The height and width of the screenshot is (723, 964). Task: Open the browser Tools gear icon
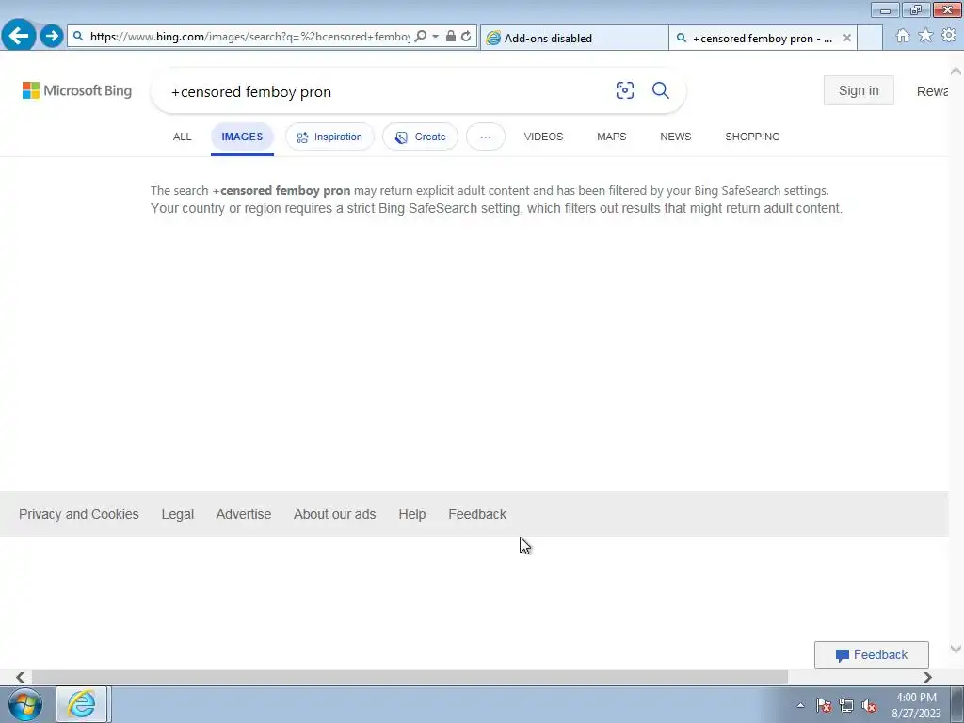click(949, 36)
